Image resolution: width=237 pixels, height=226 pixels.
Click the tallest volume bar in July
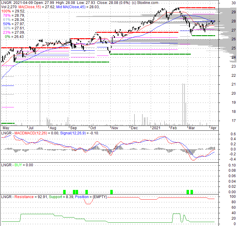pos(40,95)
